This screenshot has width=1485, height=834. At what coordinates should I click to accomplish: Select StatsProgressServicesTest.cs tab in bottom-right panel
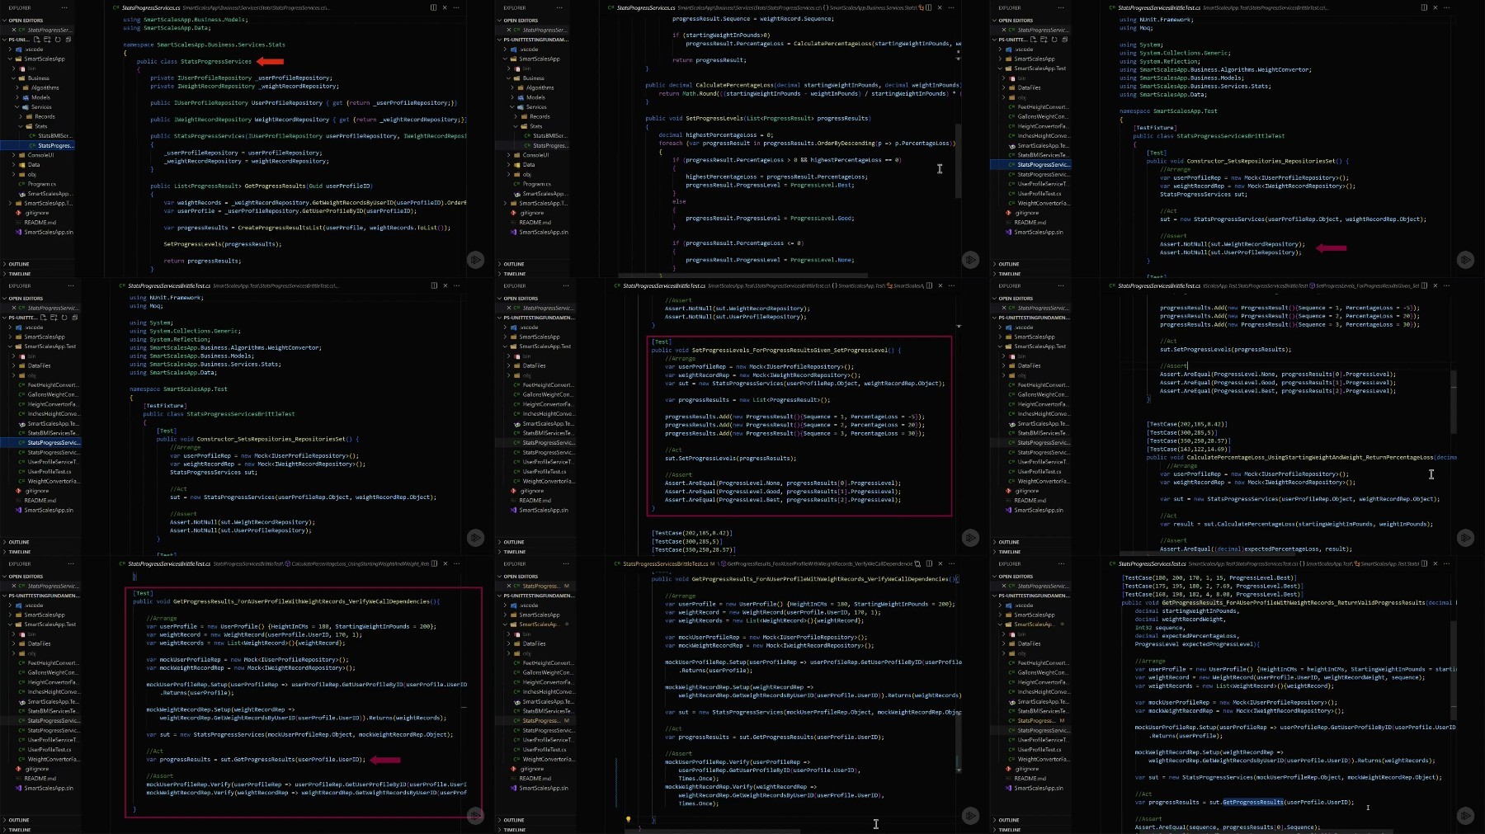(1153, 563)
